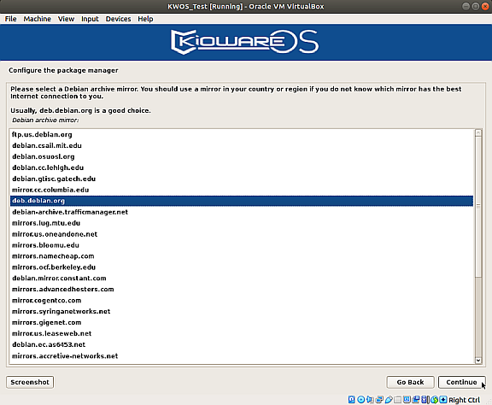The height and width of the screenshot is (405, 492).
Task: Select mirror mirrors.lug.mtu.edu
Action: tap(242, 223)
